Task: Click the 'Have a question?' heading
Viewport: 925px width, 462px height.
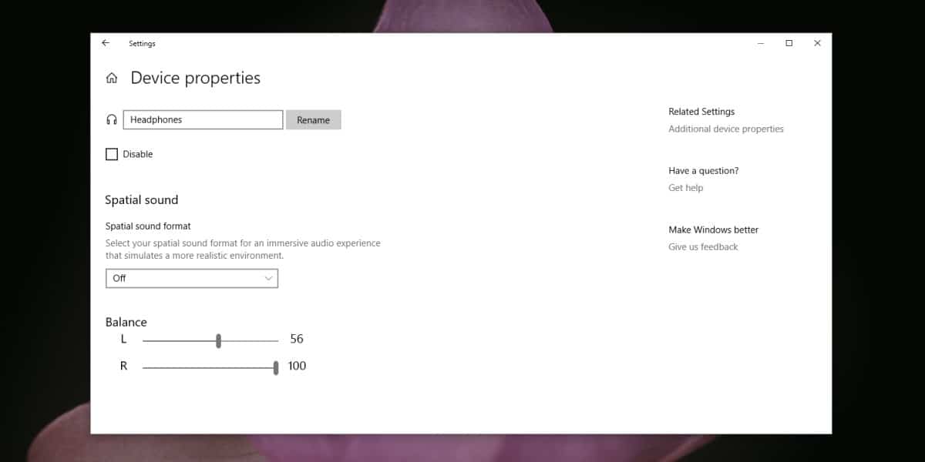Action: click(704, 170)
